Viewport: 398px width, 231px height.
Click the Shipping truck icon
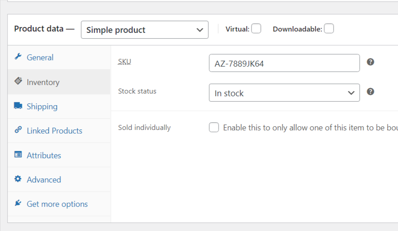pos(18,106)
